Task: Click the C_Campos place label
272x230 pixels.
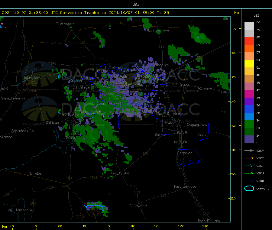Action: tap(205, 88)
